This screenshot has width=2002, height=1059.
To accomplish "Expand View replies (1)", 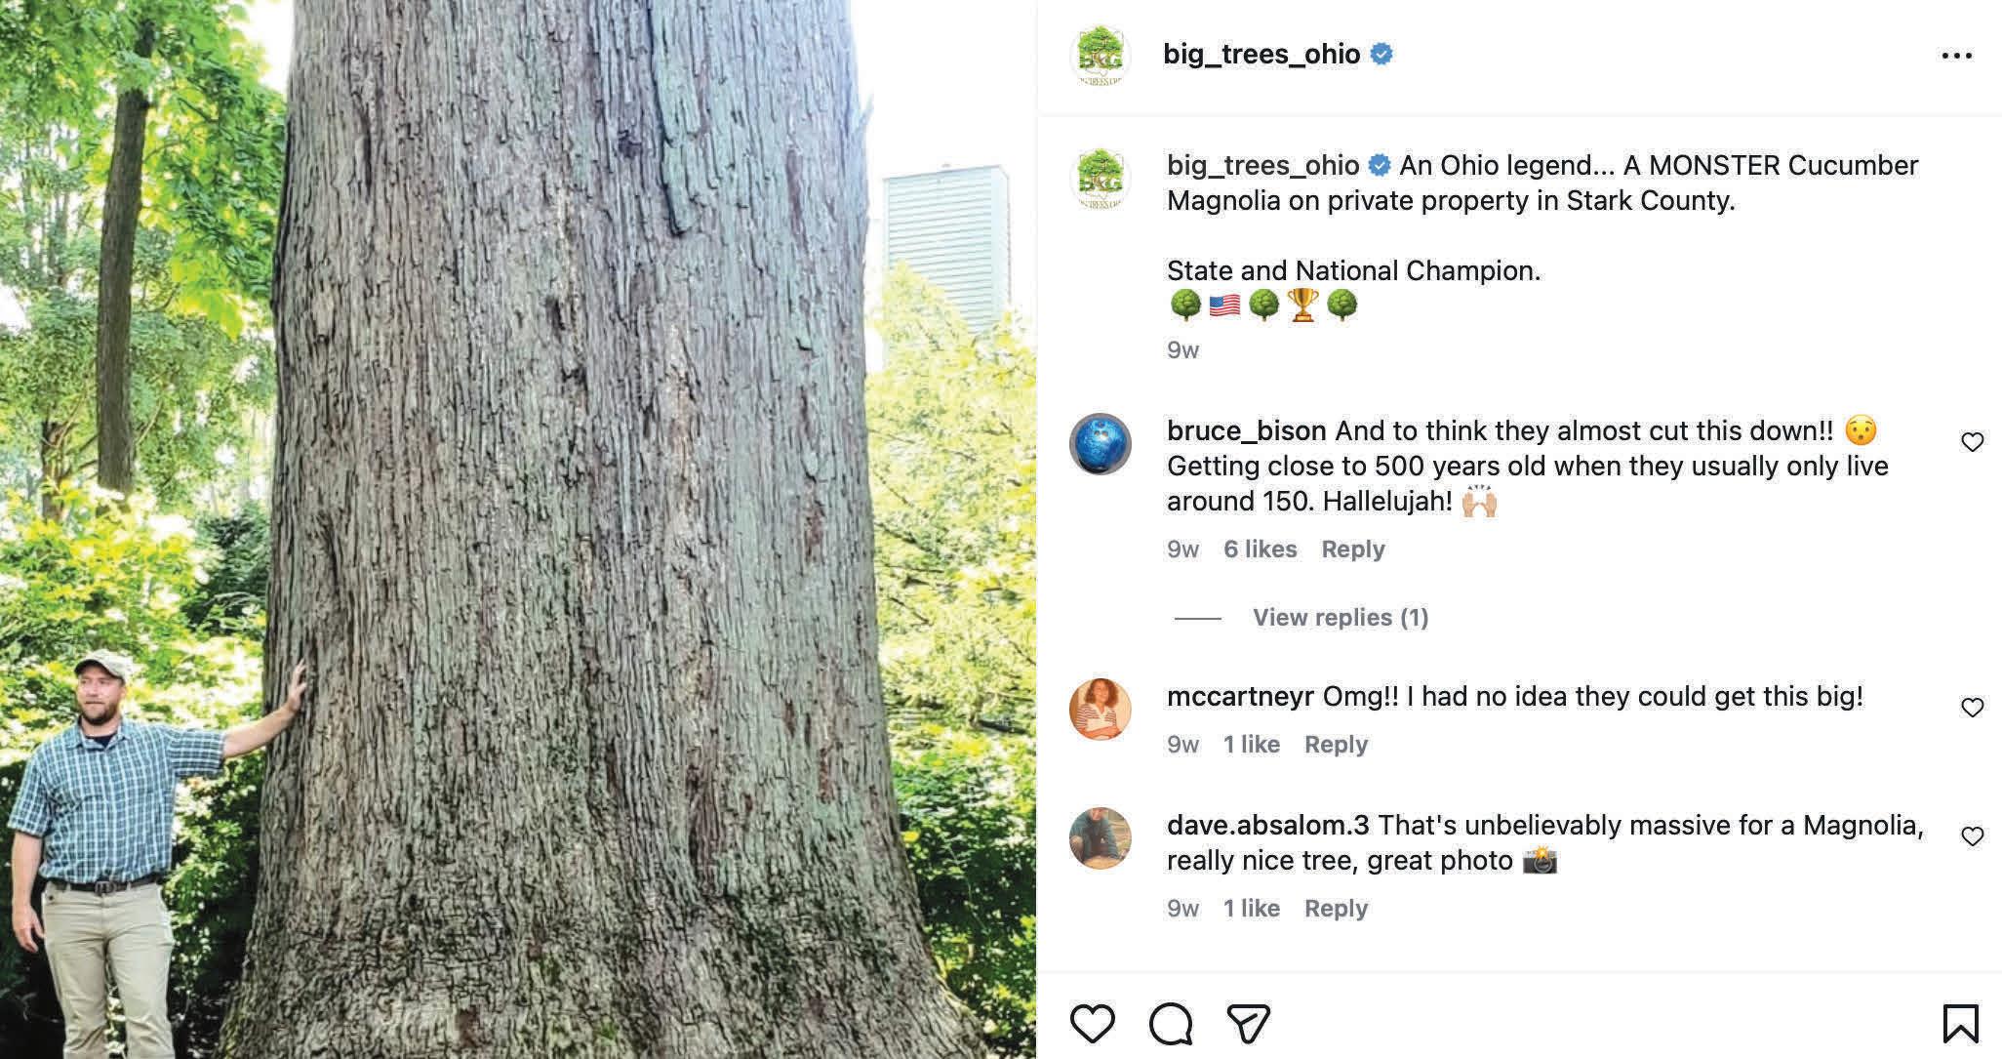I will (x=1341, y=617).
